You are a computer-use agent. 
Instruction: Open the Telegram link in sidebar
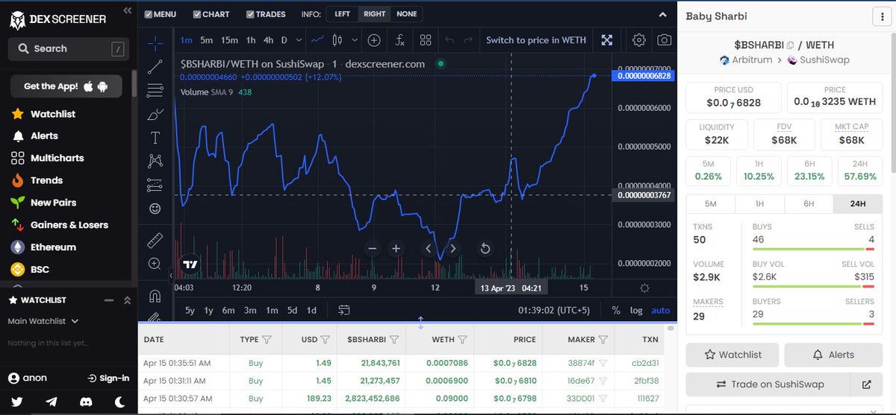tap(52, 402)
